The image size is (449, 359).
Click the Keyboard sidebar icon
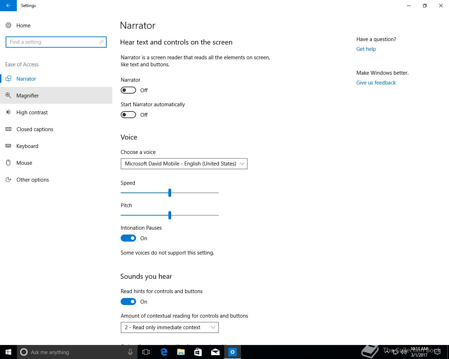coord(8,146)
